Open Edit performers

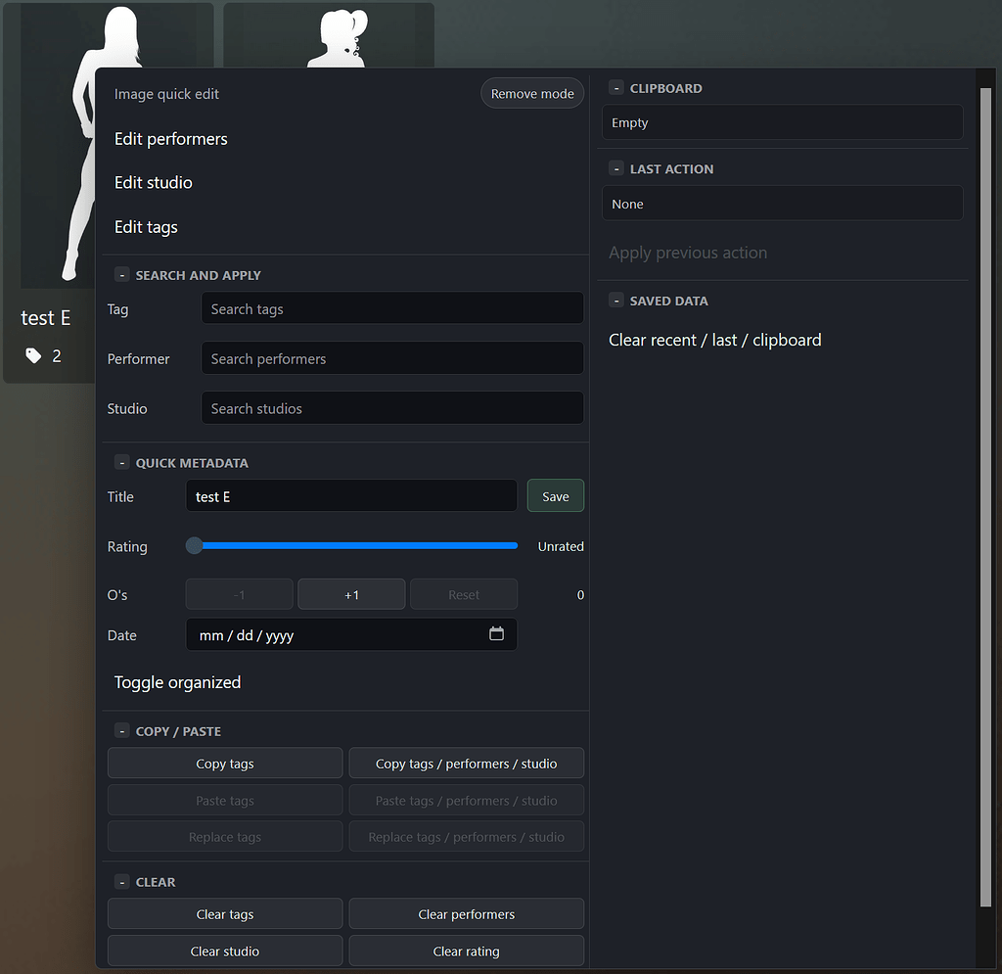point(170,139)
